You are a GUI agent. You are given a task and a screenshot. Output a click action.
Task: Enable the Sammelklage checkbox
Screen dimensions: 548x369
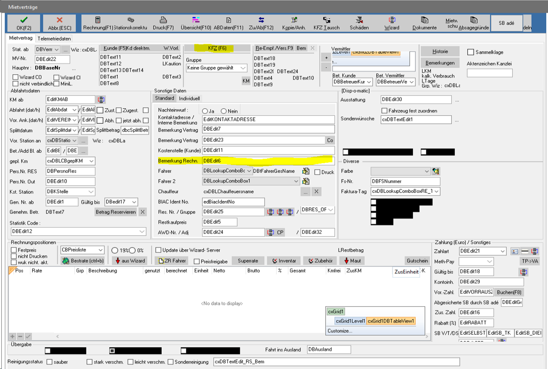click(471, 52)
